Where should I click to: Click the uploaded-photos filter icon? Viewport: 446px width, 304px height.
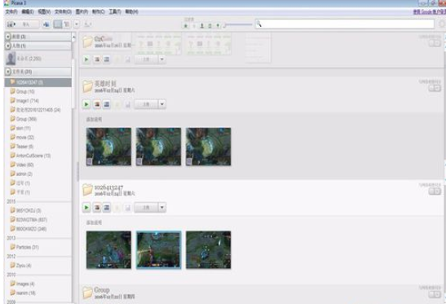coord(194,26)
